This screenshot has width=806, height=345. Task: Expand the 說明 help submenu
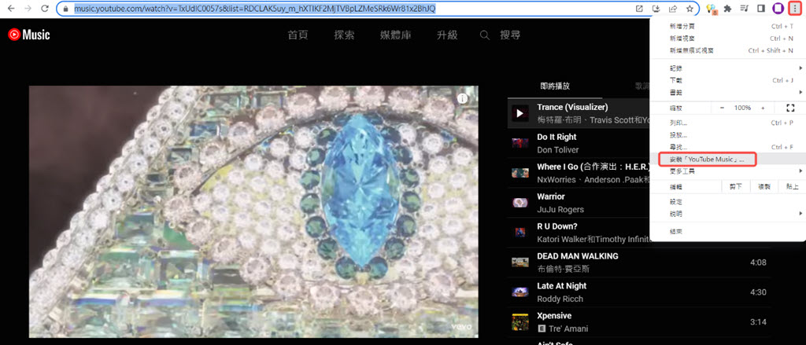click(727, 214)
